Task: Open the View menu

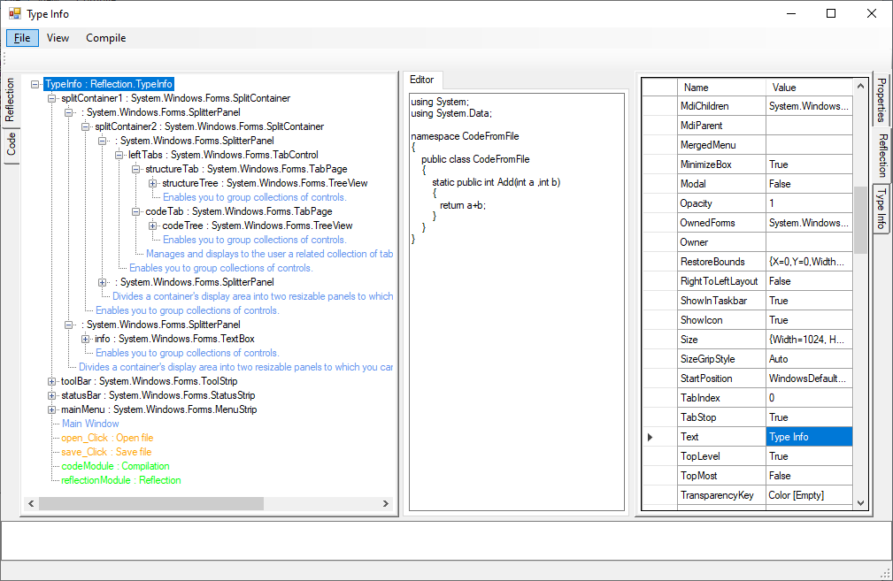Action: pos(58,38)
